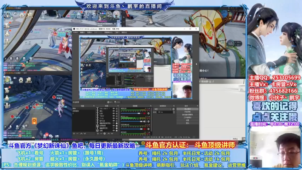Remove the selected scene using the Scenes minus icon
The height and width of the screenshot is (170, 302).
click(77, 134)
